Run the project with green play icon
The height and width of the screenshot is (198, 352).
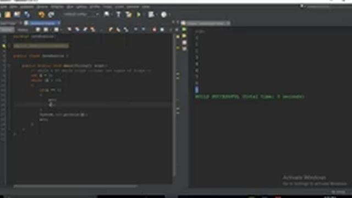point(139,15)
